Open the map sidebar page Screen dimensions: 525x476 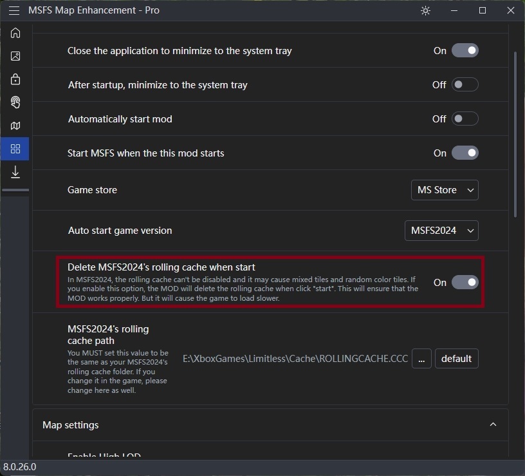tap(15, 126)
